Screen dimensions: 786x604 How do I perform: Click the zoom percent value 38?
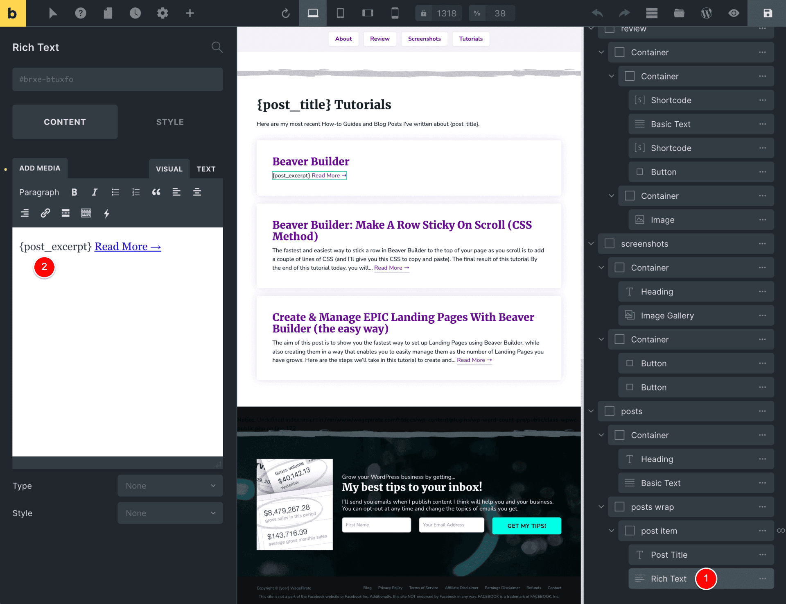500,13
